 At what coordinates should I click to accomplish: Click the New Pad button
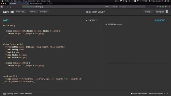coord(21,12)
